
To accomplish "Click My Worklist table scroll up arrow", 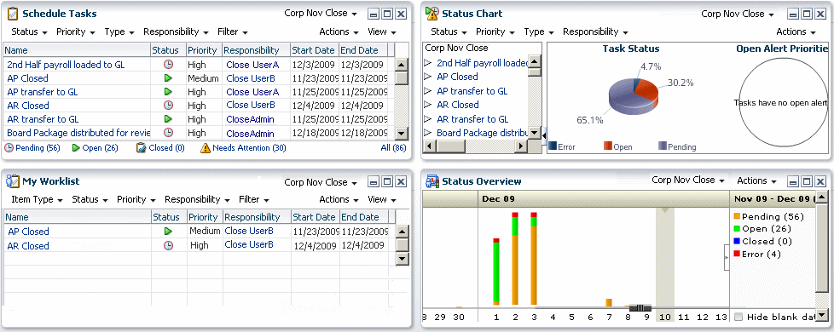I will tap(403, 231).
